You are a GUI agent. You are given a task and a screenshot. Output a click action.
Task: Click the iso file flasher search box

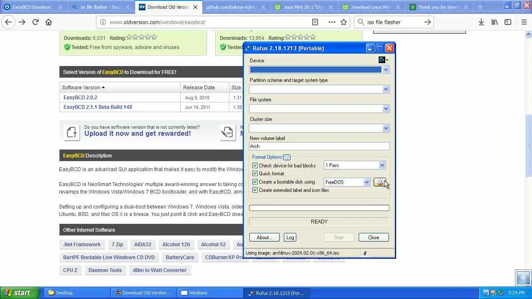coord(393,22)
